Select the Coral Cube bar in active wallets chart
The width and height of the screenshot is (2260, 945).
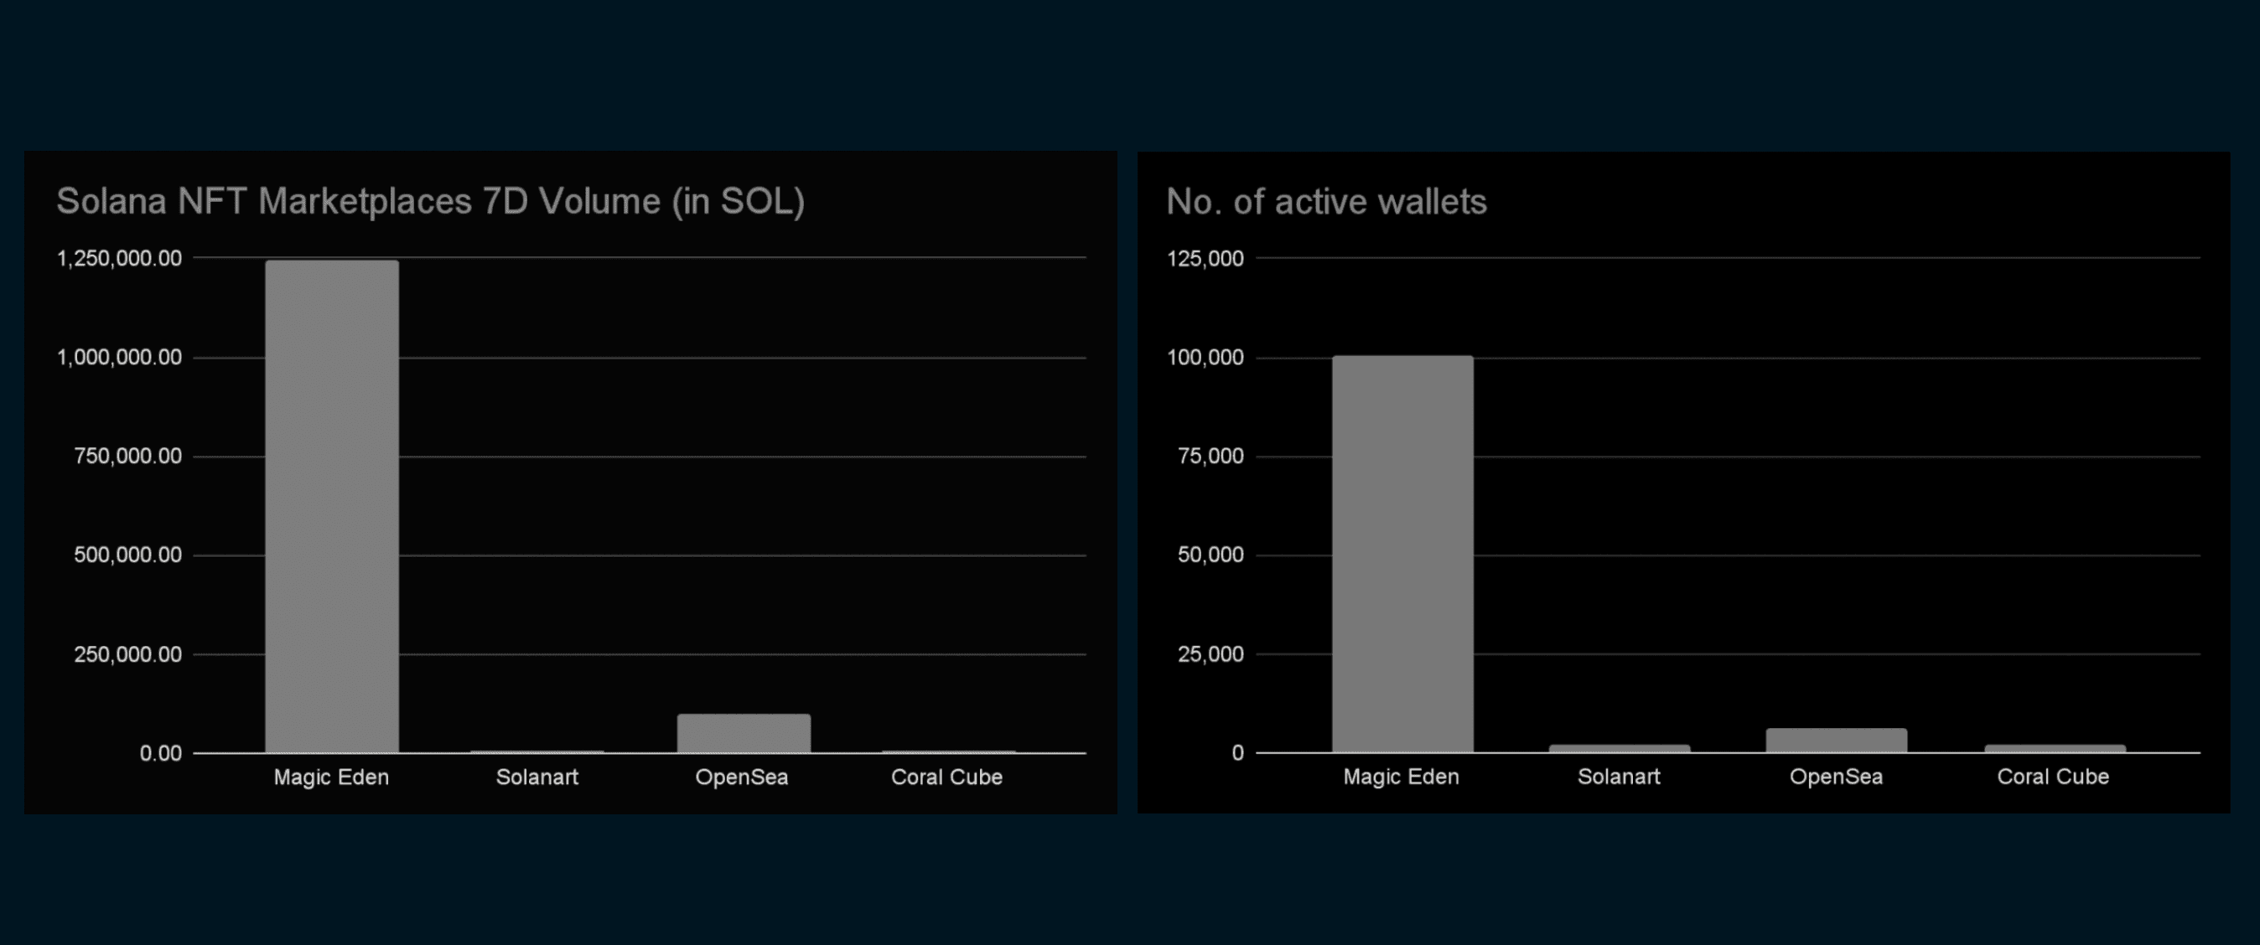pyautogui.click(x=2055, y=749)
